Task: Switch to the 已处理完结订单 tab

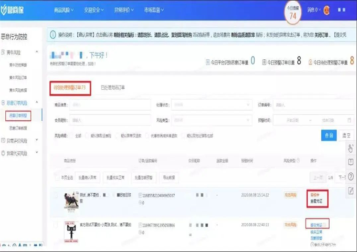Action: click(113, 88)
